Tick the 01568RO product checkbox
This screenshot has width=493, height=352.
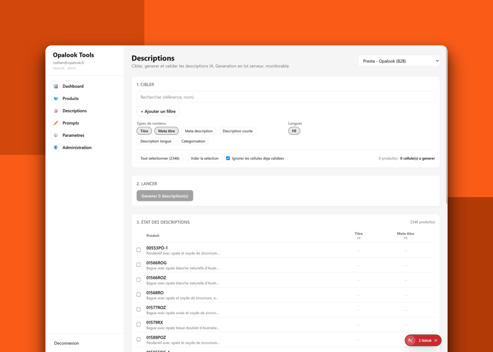tap(139, 295)
